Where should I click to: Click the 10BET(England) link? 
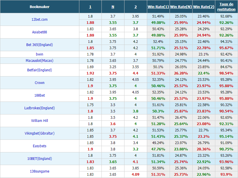39,159
